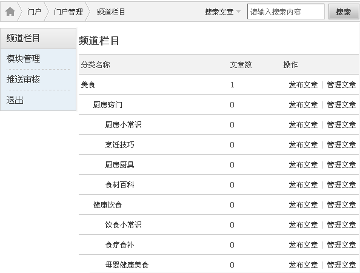This screenshot has height=273, width=360.
Task: Click the home icon in breadcrumb
Action: (x=10, y=12)
